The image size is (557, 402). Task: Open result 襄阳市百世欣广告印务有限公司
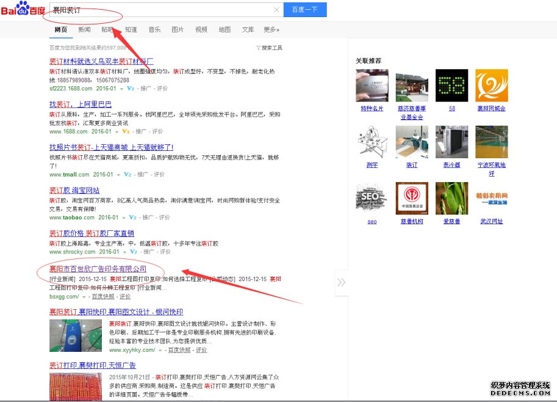pyautogui.click(x=98, y=269)
